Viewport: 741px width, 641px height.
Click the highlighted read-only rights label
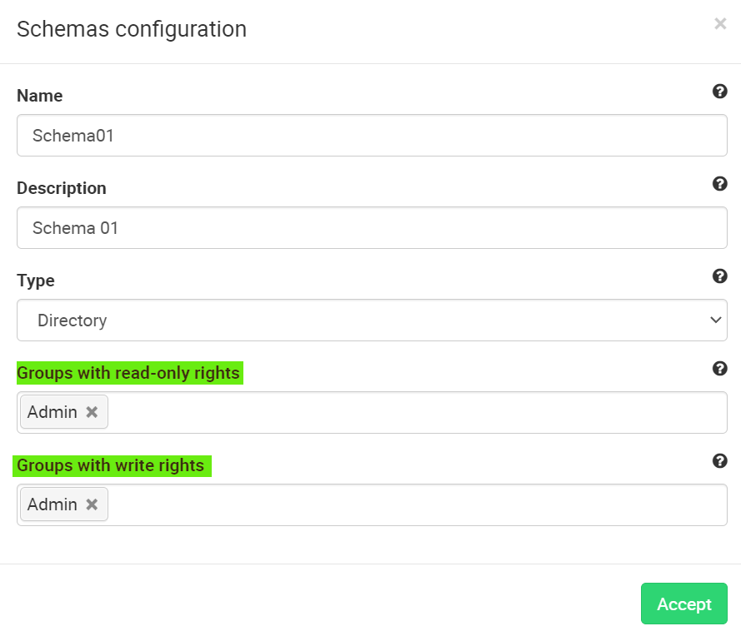tap(128, 373)
